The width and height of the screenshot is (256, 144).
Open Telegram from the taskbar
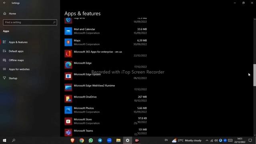click(x=100, y=140)
